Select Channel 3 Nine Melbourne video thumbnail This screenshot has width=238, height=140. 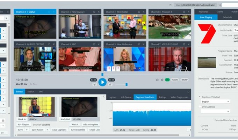(125, 59)
